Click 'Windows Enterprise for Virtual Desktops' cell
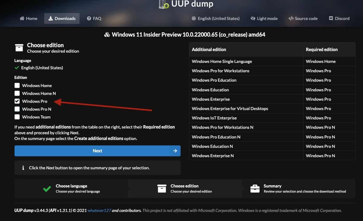The width and height of the screenshot is (363, 221). pos(246,109)
